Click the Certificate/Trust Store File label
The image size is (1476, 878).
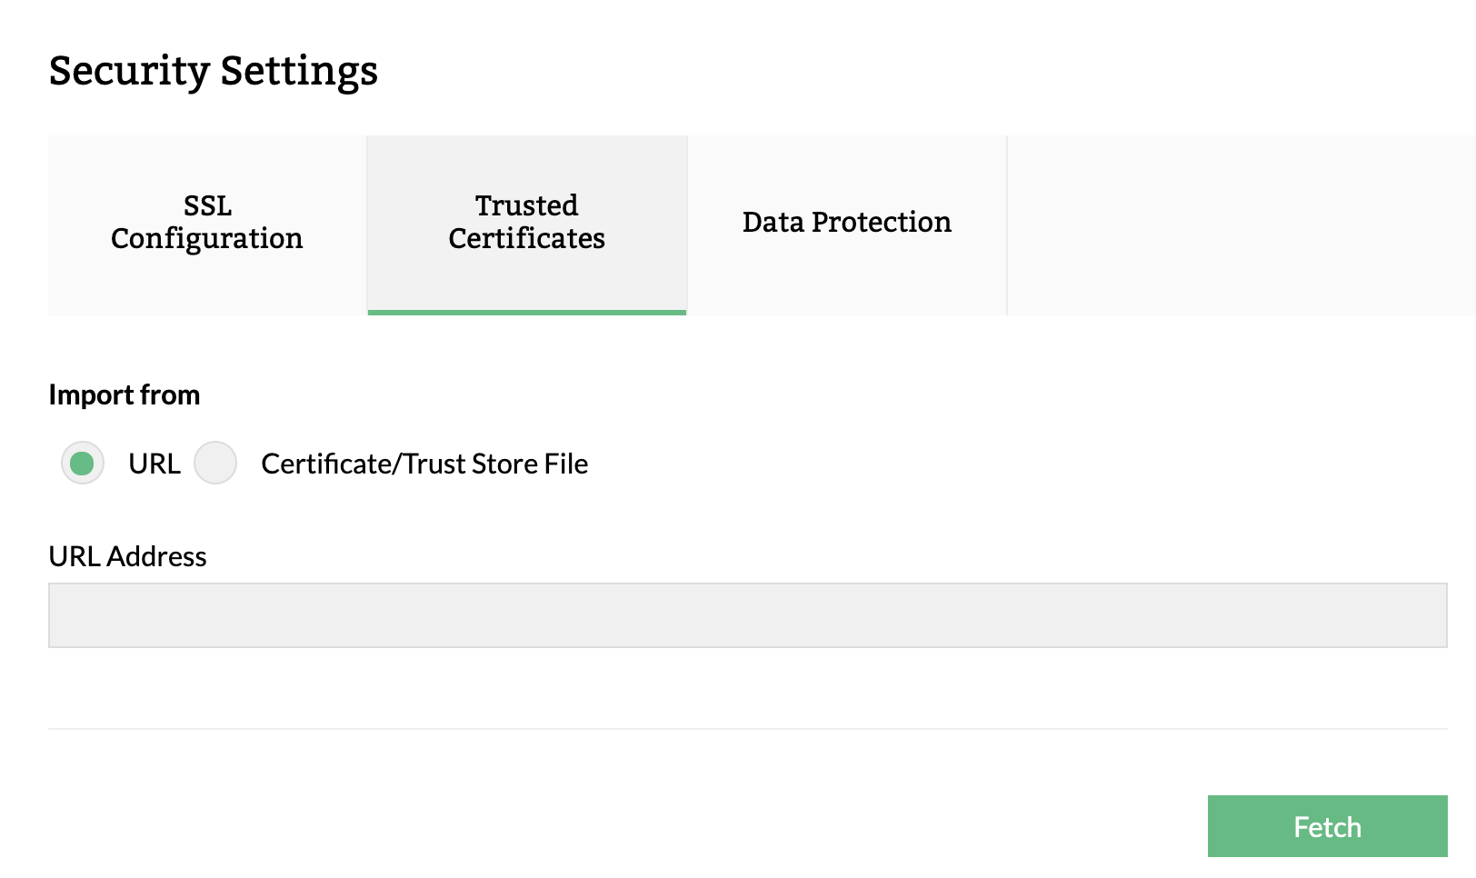[x=424, y=463]
